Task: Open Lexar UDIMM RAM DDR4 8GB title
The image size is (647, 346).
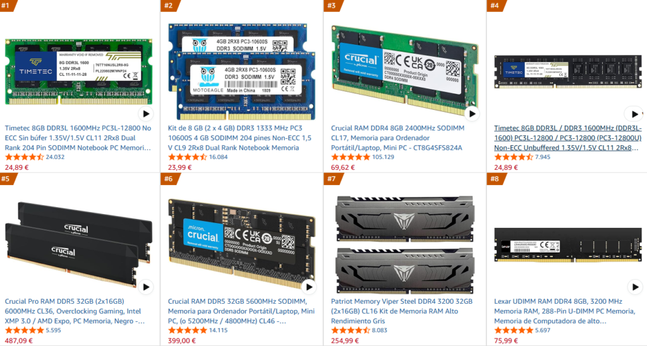Action: (x=565, y=311)
